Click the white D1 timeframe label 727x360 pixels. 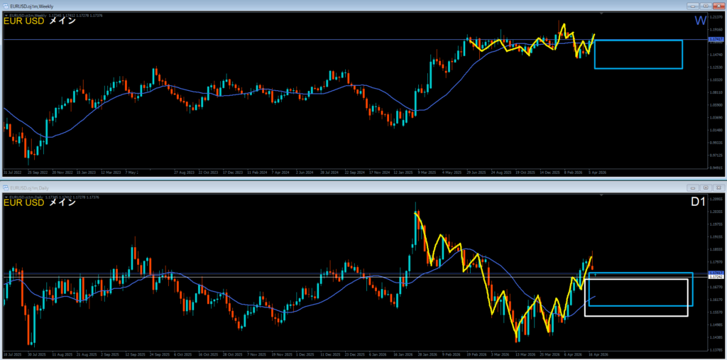pos(699,203)
